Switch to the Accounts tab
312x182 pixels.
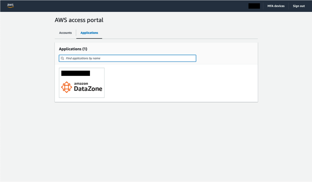[x=65, y=33]
